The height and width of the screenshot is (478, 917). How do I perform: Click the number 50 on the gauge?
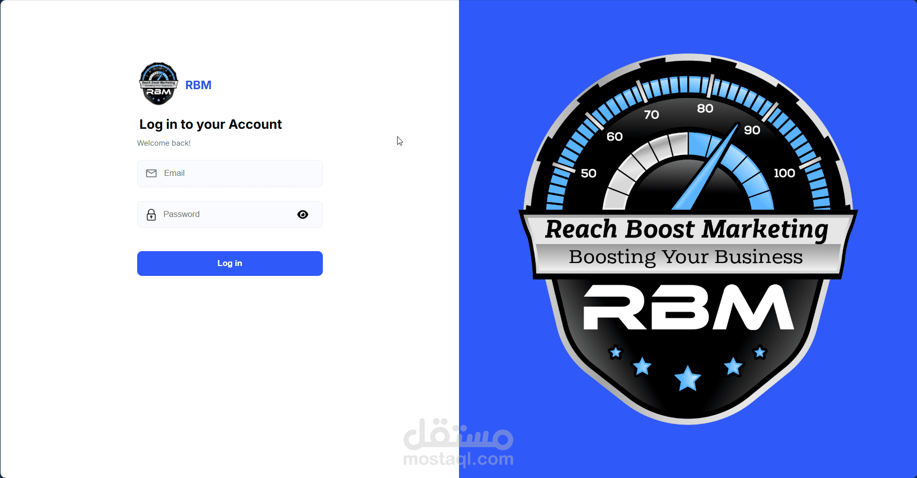click(x=589, y=173)
